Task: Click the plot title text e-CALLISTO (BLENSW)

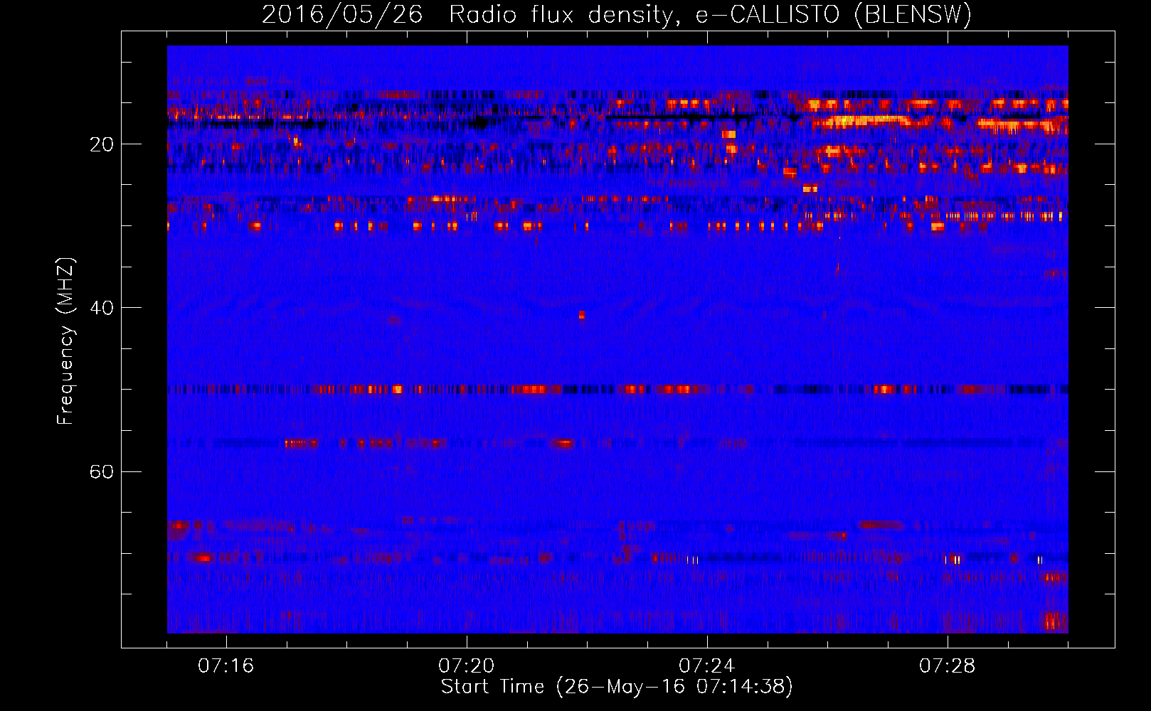Action: 833,15
